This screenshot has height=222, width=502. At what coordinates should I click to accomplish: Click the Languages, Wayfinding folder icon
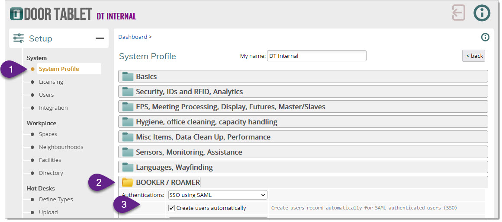tap(128, 167)
